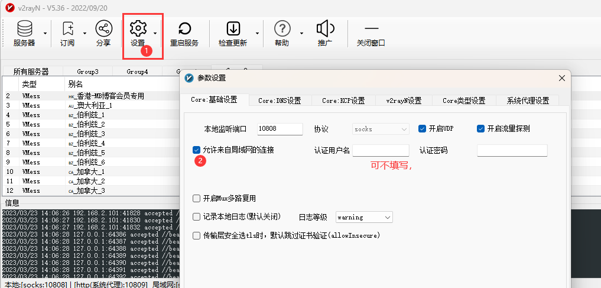Select the 香港-MB博客会员专用 server row

(x=106, y=96)
